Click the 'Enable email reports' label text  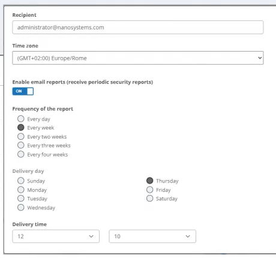pyautogui.click(x=83, y=82)
